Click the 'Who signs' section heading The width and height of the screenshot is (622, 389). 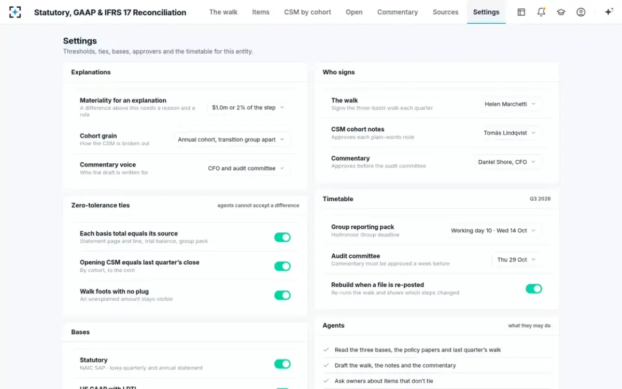pyautogui.click(x=339, y=72)
